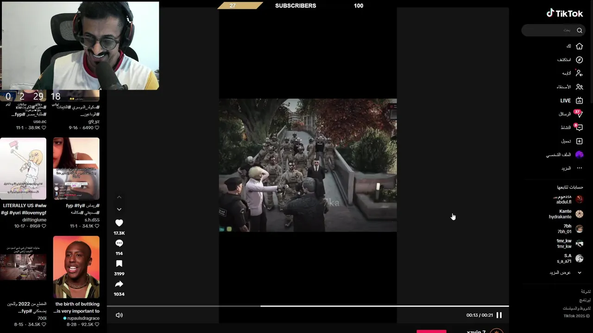Click the main video frame
Viewport: 593px width, 333px height.
[x=308, y=165]
